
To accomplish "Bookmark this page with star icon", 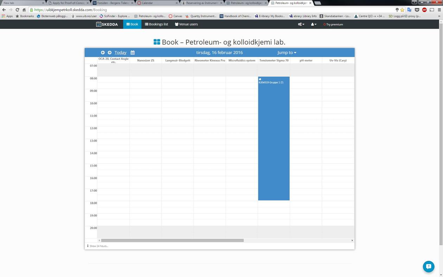I will click(x=402, y=10).
